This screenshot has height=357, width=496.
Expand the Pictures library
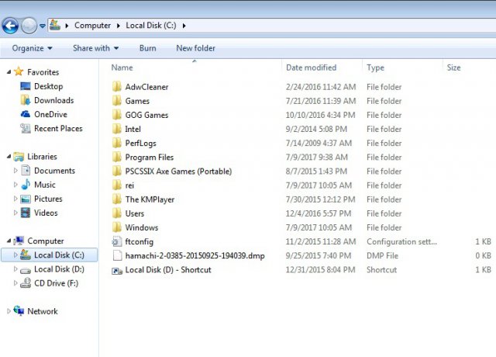pyautogui.click(x=15, y=199)
